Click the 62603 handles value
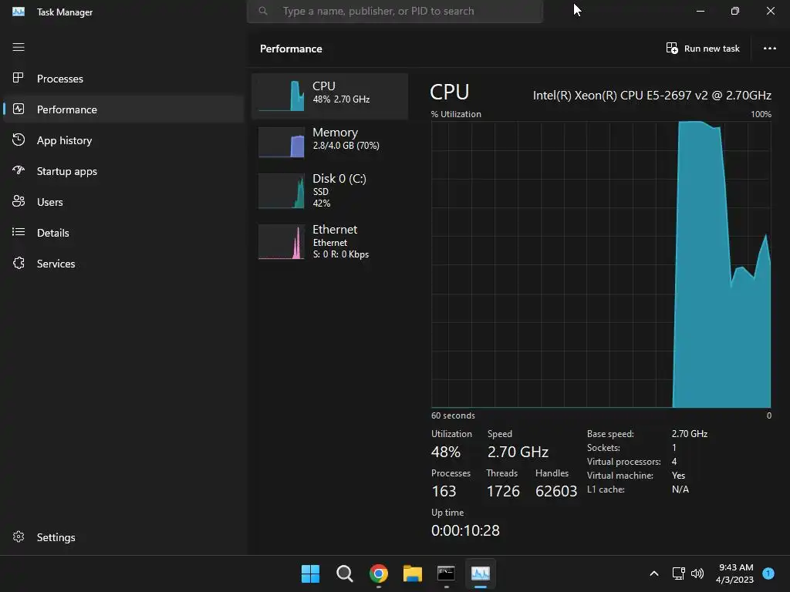Viewport: 790px width, 592px height. pos(556,491)
